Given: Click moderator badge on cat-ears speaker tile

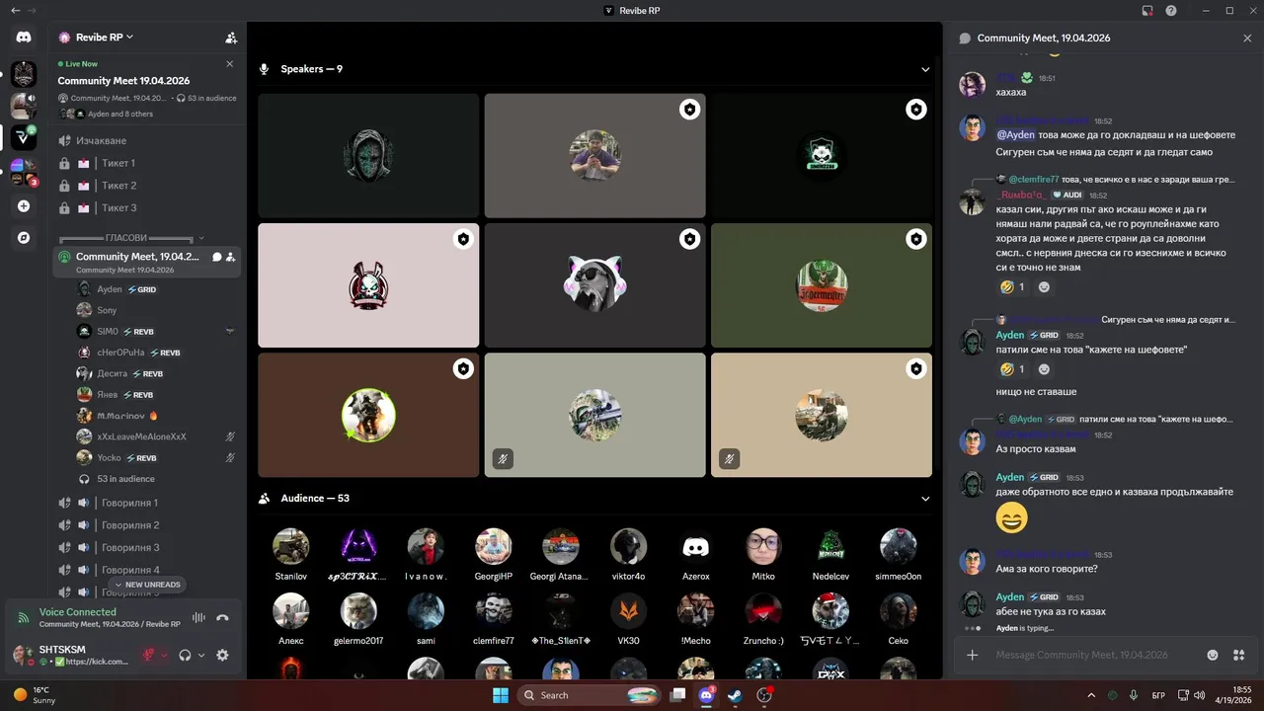Looking at the screenshot, I should (x=689, y=239).
